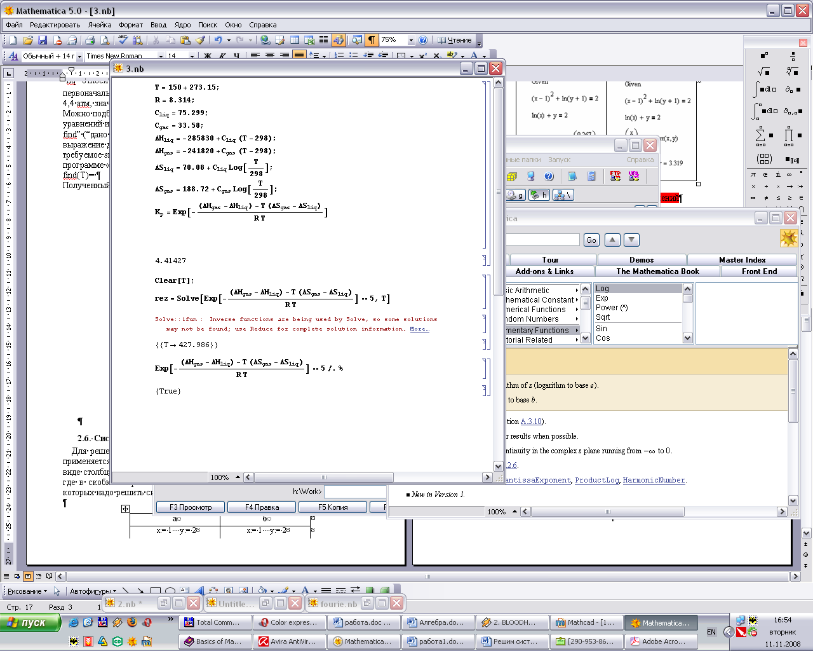Click the F3 Просмотр button
This screenshot has width=813, height=651.
[x=191, y=507]
